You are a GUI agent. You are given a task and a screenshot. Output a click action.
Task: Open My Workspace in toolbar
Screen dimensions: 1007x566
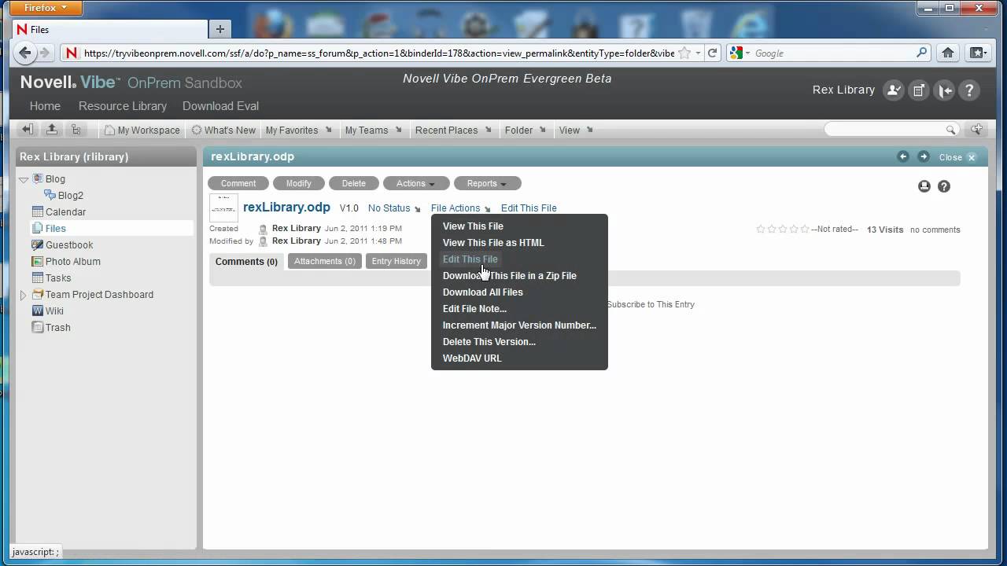coord(142,130)
